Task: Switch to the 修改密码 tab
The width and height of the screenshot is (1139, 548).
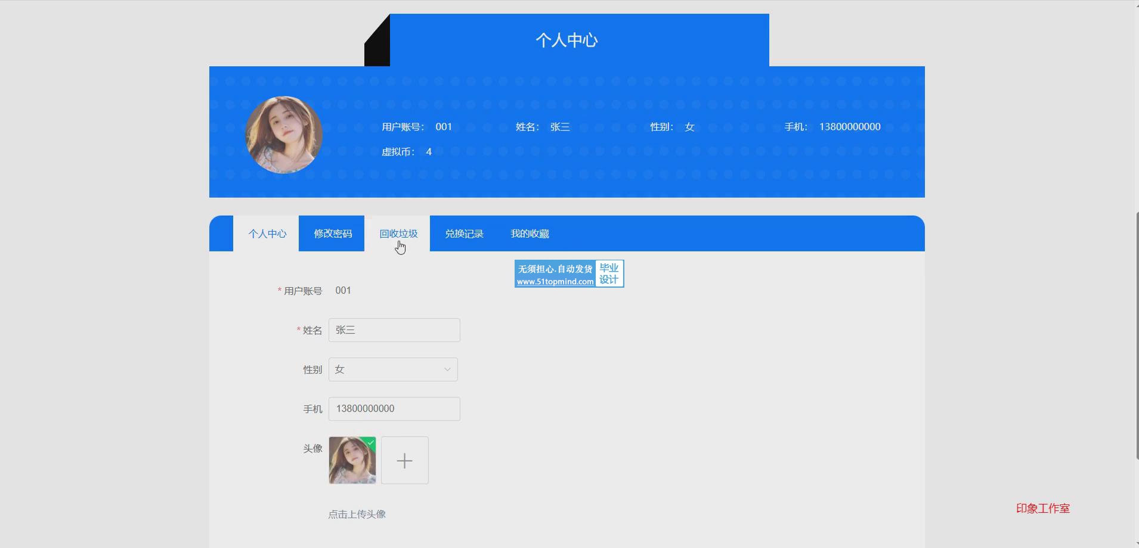Action: [x=332, y=234]
